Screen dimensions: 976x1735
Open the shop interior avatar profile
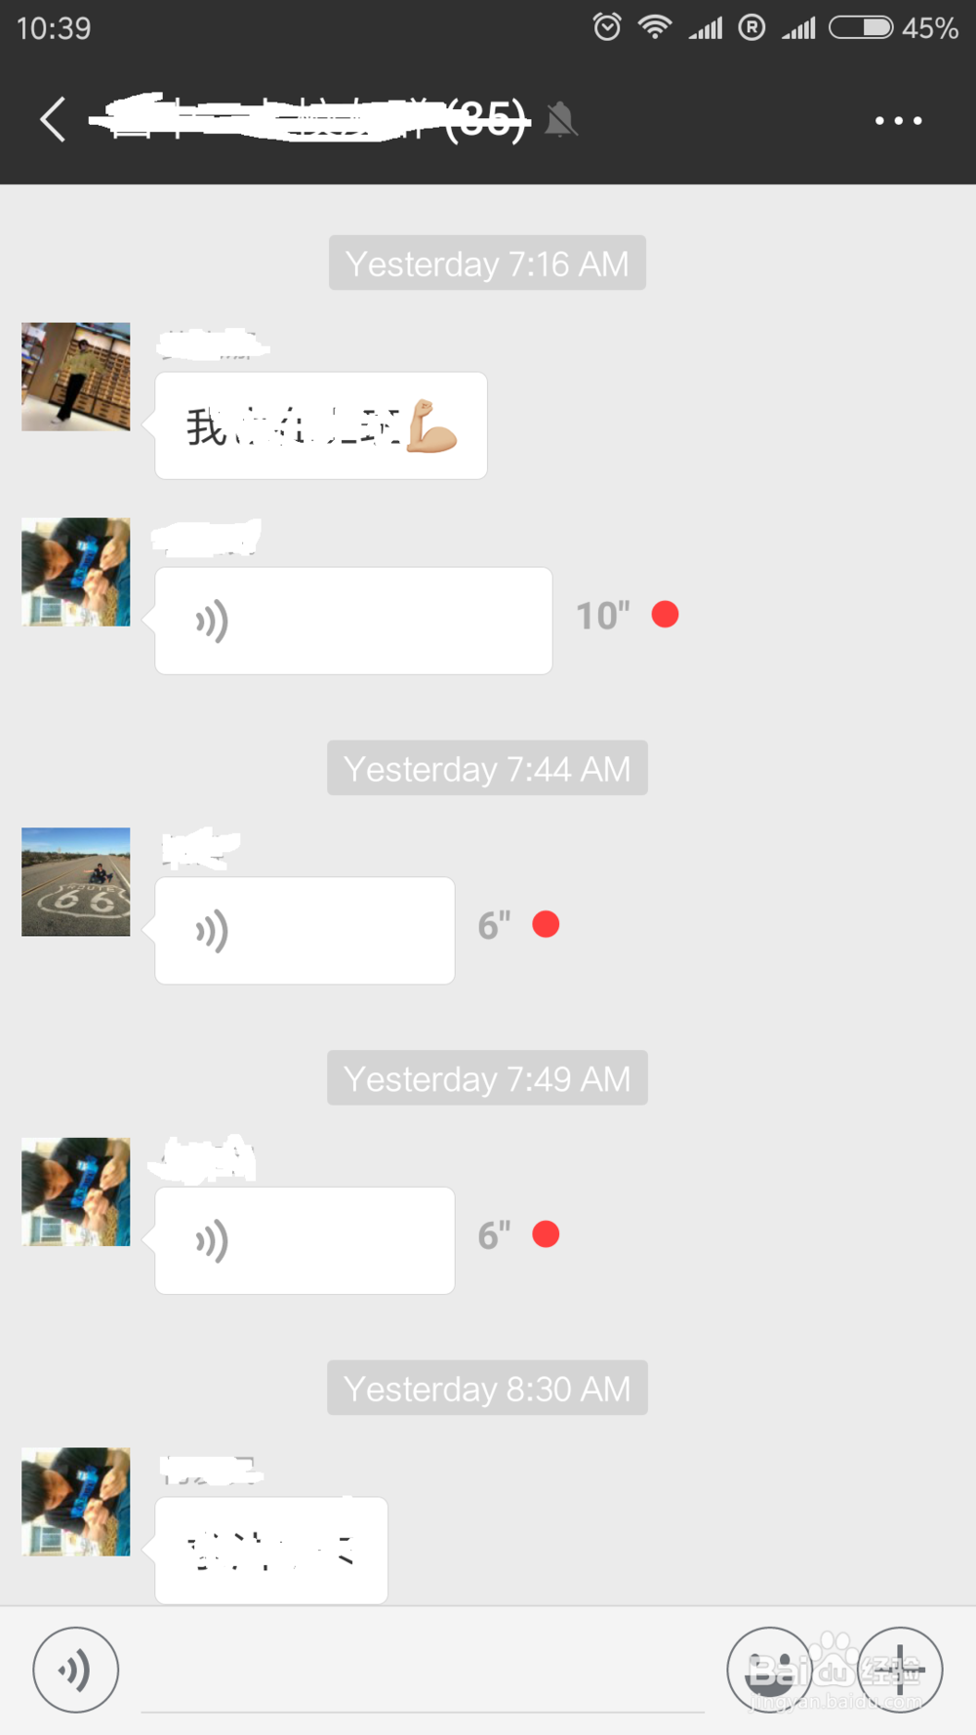pyautogui.click(x=76, y=377)
